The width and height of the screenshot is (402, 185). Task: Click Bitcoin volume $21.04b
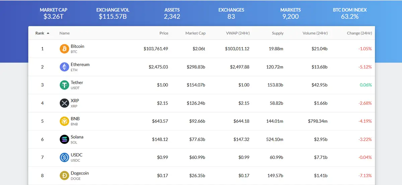(319, 49)
